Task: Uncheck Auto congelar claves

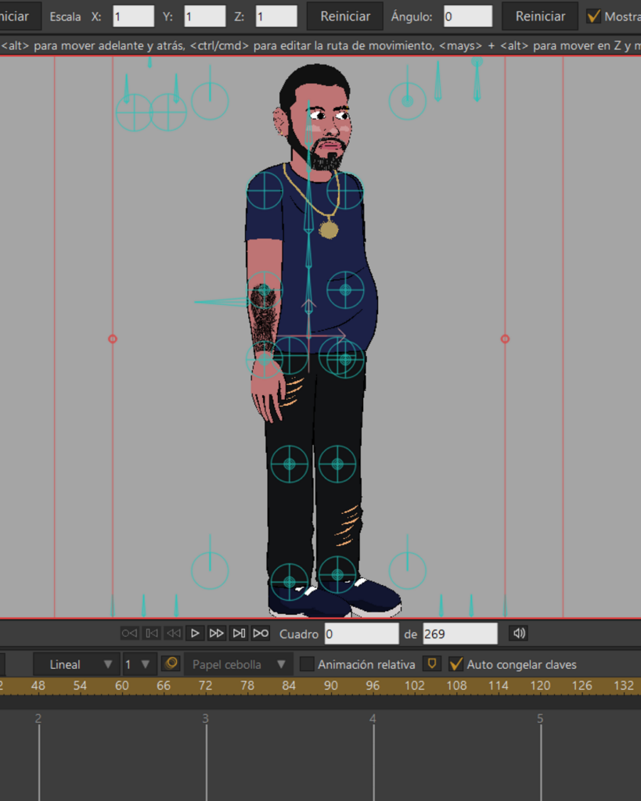Action: (x=456, y=664)
